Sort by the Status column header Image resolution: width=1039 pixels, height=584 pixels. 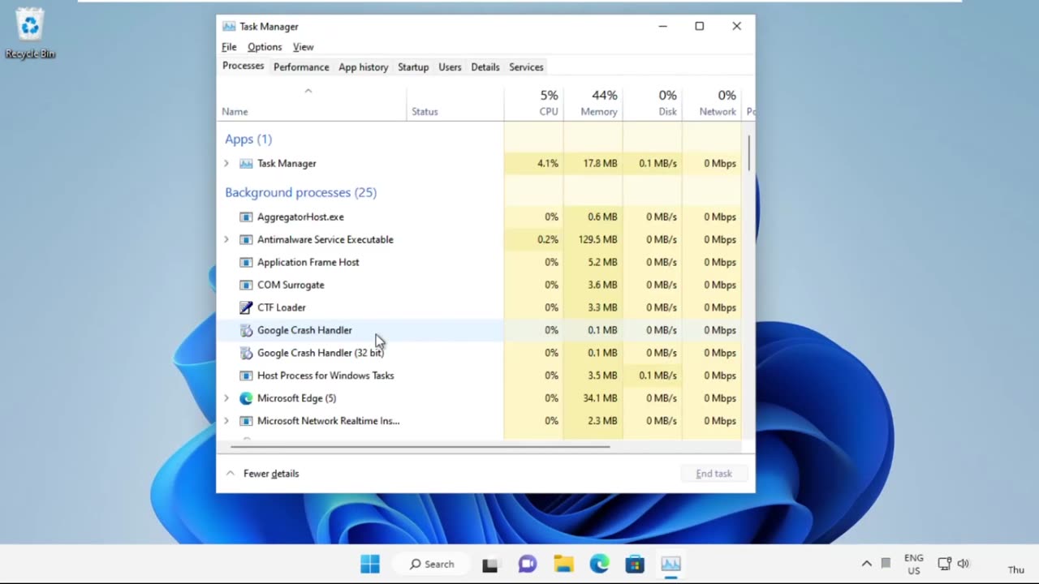[455, 103]
